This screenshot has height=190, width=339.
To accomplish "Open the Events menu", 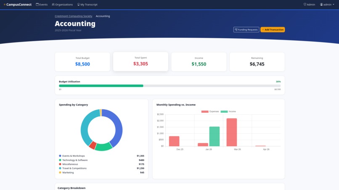I will point(42,5).
